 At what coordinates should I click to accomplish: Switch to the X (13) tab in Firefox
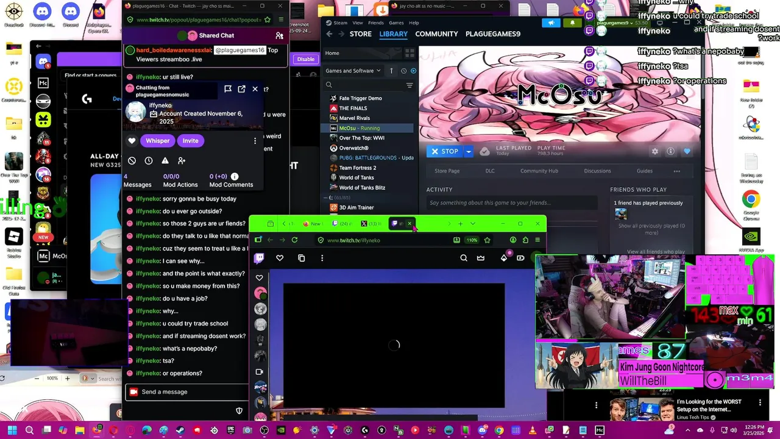(x=371, y=224)
